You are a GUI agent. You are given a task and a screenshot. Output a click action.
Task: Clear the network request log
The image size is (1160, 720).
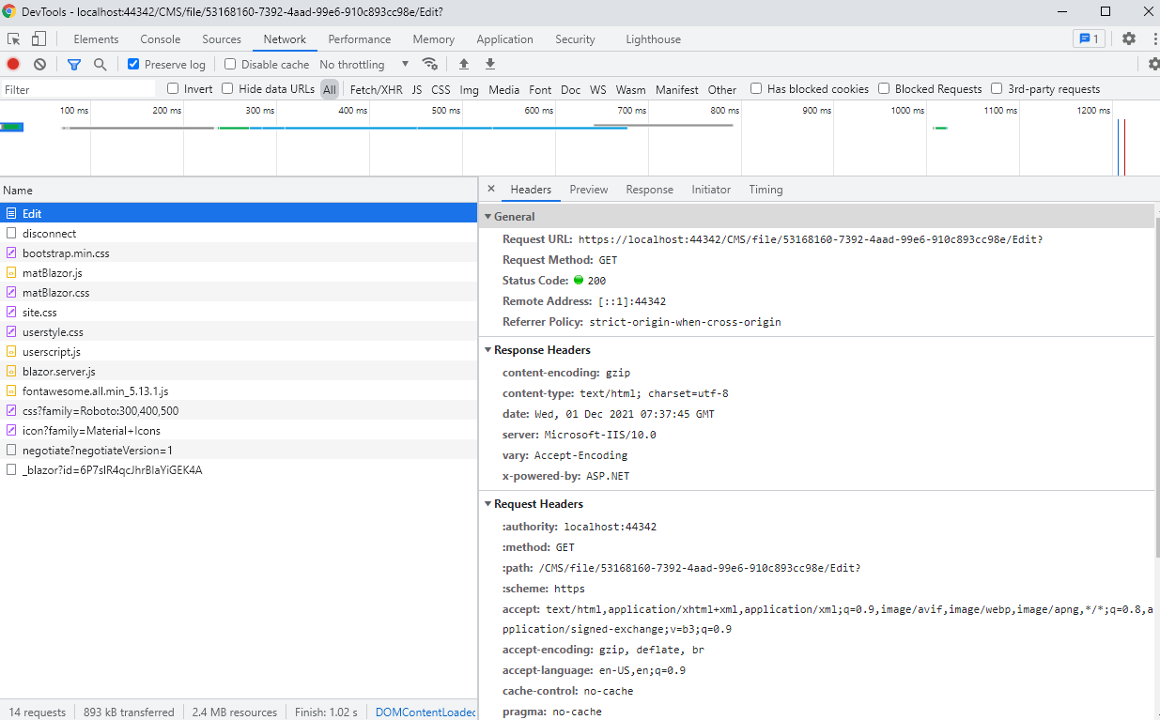click(x=39, y=64)
